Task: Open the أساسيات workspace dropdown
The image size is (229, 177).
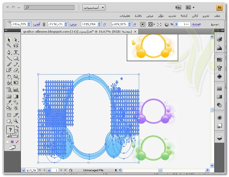Action: click(x=94, y=7)
